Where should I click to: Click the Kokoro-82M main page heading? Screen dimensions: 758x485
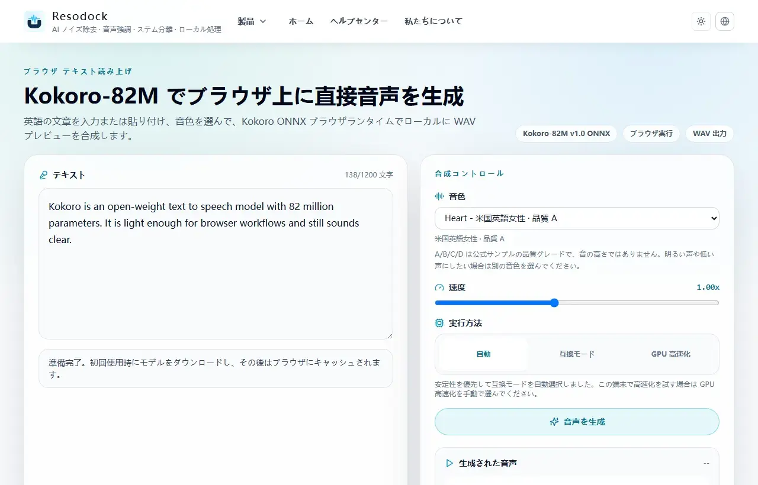coord(243,96)
